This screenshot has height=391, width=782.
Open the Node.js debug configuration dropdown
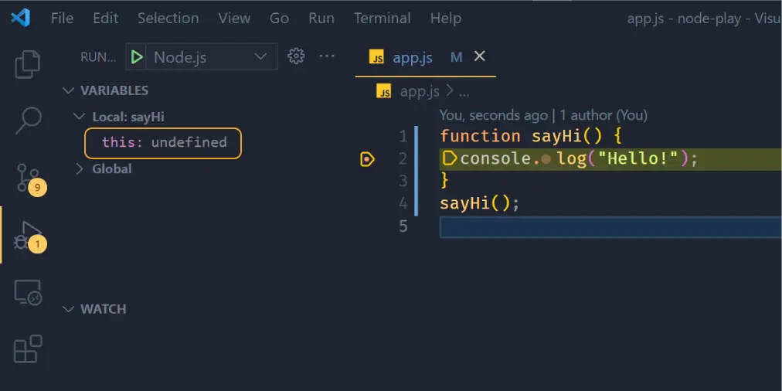click(x=211, y=57)
